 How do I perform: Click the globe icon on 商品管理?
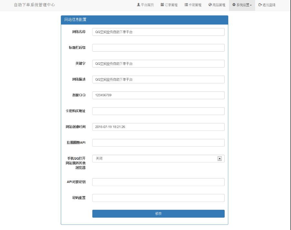[210, 5]
